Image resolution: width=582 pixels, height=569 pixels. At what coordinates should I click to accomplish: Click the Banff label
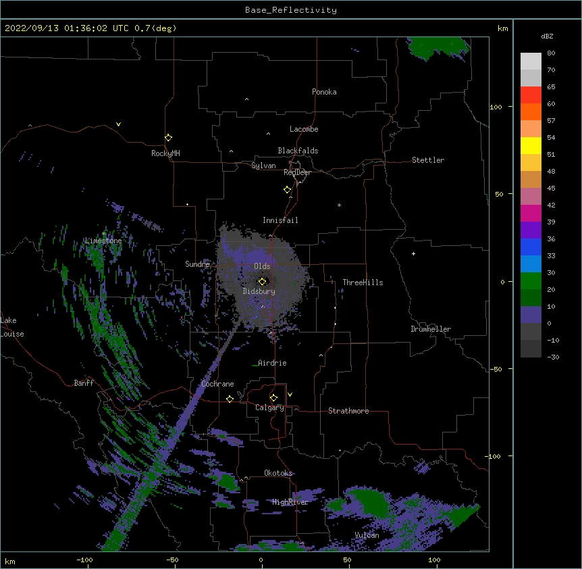point(84,383)
